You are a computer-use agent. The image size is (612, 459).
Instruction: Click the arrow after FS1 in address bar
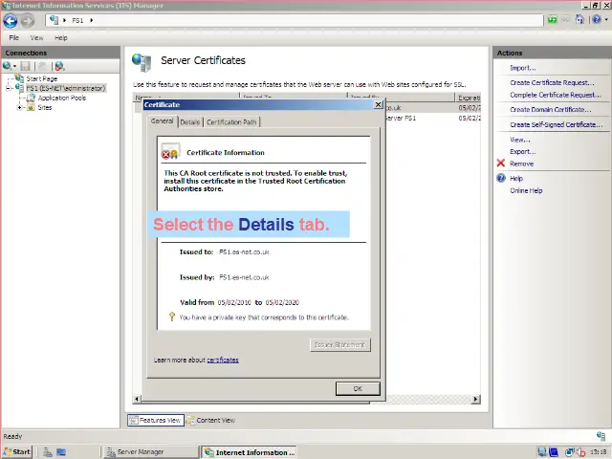coord(92,20)
